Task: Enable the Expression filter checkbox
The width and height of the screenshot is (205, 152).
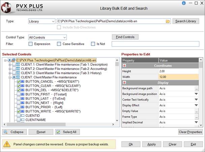Action: tap(30, 44)
